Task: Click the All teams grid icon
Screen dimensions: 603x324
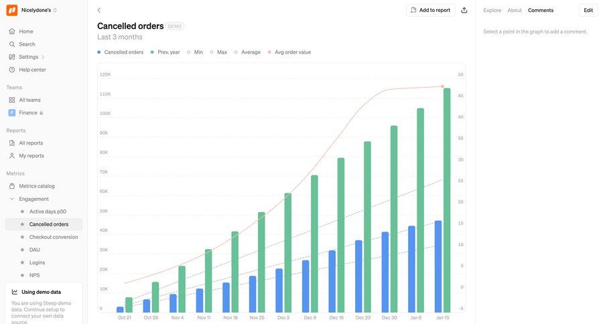Action: (12, 100)
